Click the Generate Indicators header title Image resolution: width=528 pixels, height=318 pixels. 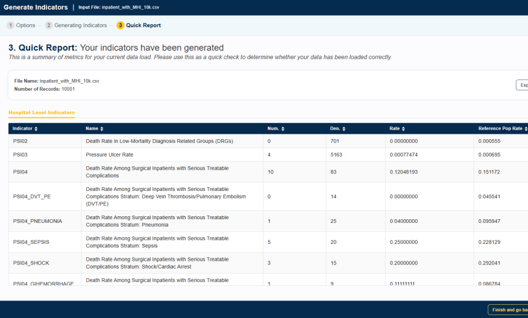pyautogui.click(x=36, y=7)
